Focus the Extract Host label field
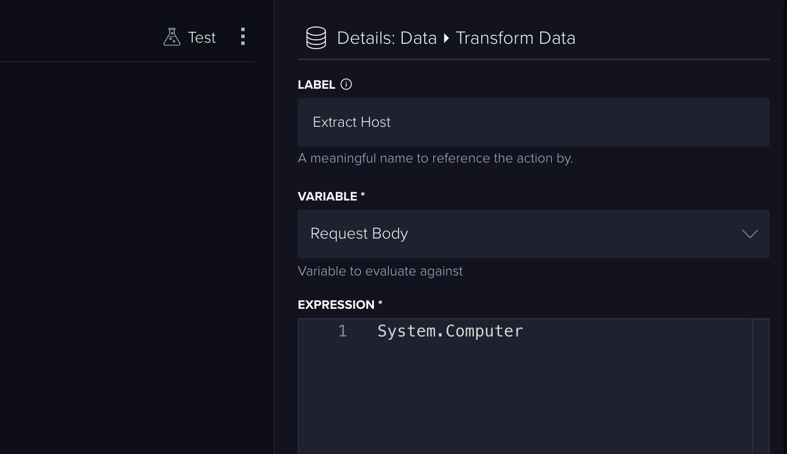 point(533,122)
